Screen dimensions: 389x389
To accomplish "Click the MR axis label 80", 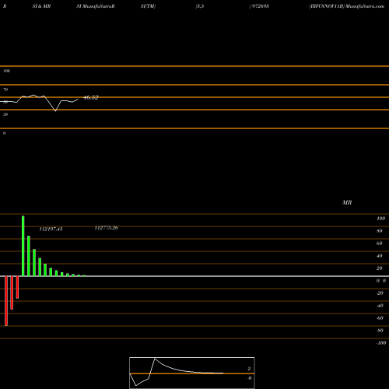I will 380,231.
